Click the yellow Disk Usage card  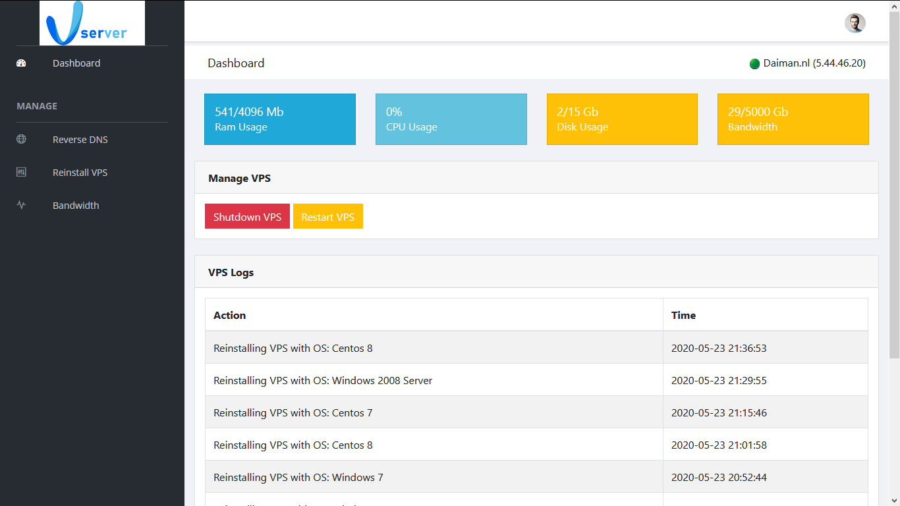pyautogui.click(x=622, y=119)
